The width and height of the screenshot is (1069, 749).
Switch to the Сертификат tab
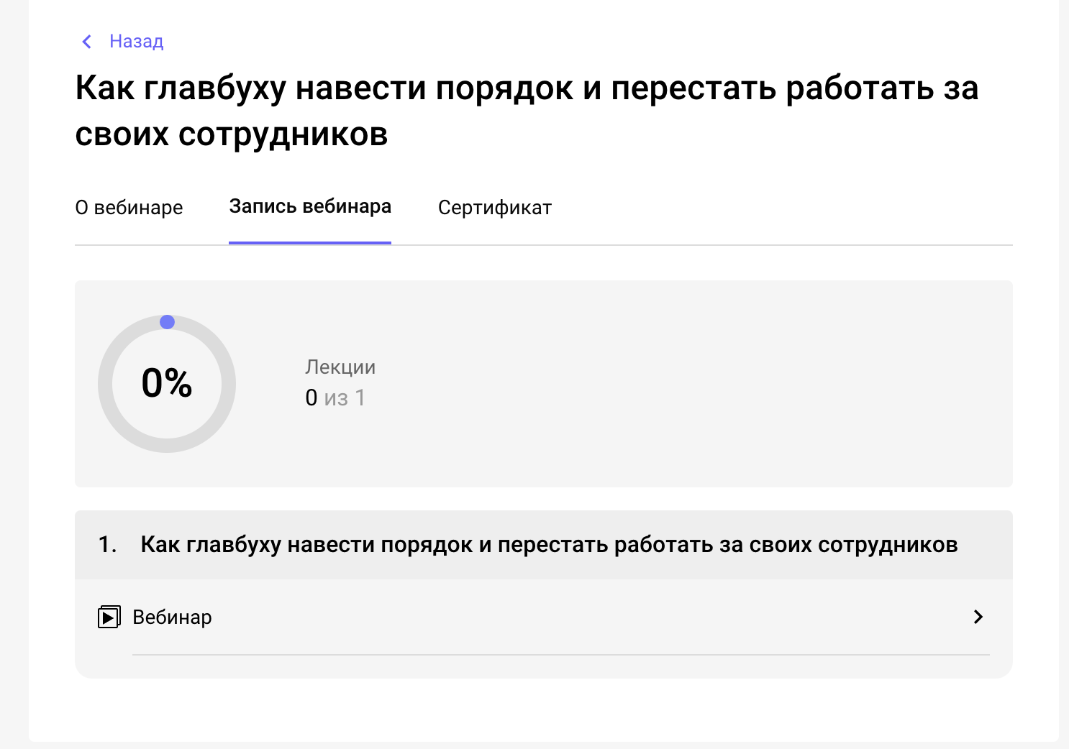click(495, 208)
